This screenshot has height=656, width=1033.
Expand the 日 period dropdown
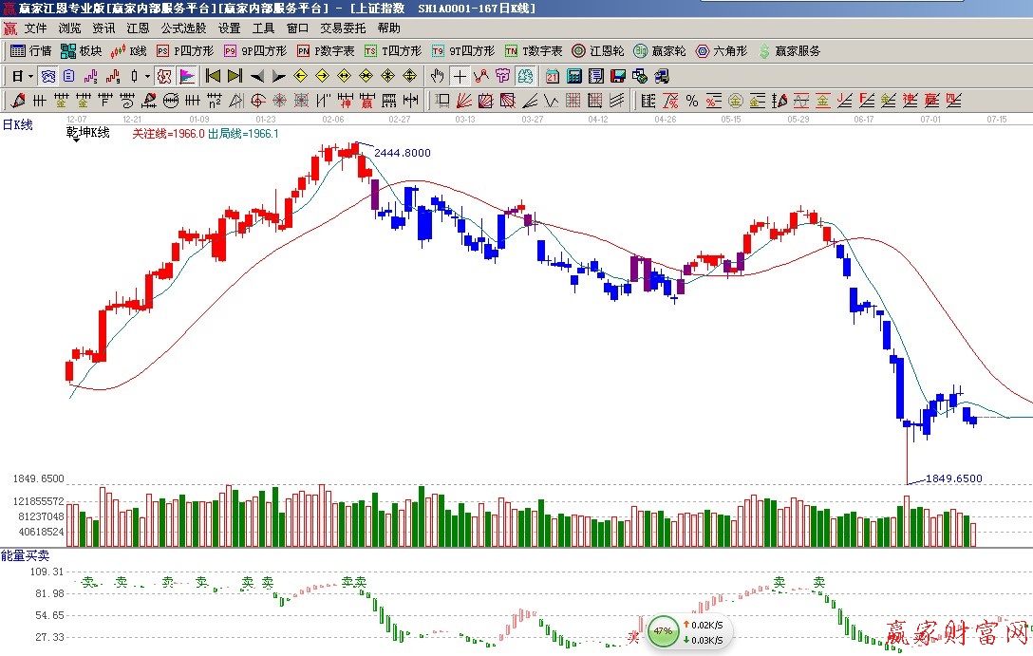[23, 76]
